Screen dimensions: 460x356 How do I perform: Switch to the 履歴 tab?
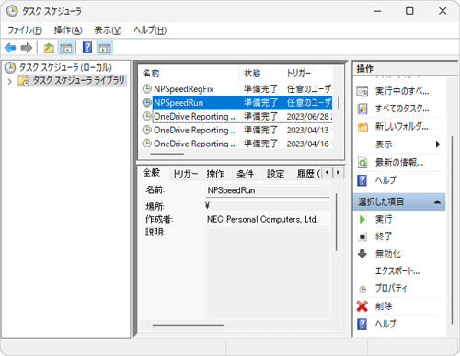(x=306, y=174)
